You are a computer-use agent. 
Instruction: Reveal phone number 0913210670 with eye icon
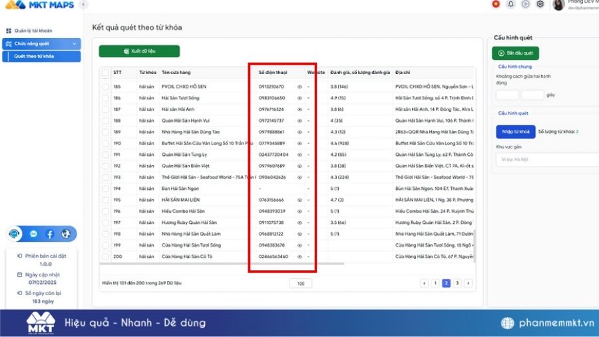click(x=299, y=87)
